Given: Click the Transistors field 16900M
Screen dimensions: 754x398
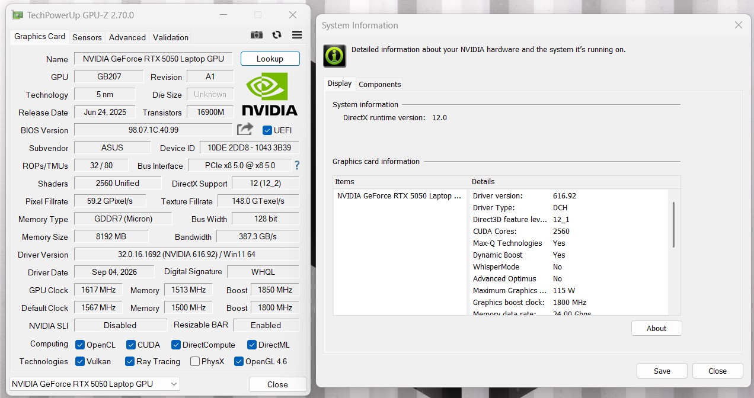Looking at the screenshot, I should (210, 112).
